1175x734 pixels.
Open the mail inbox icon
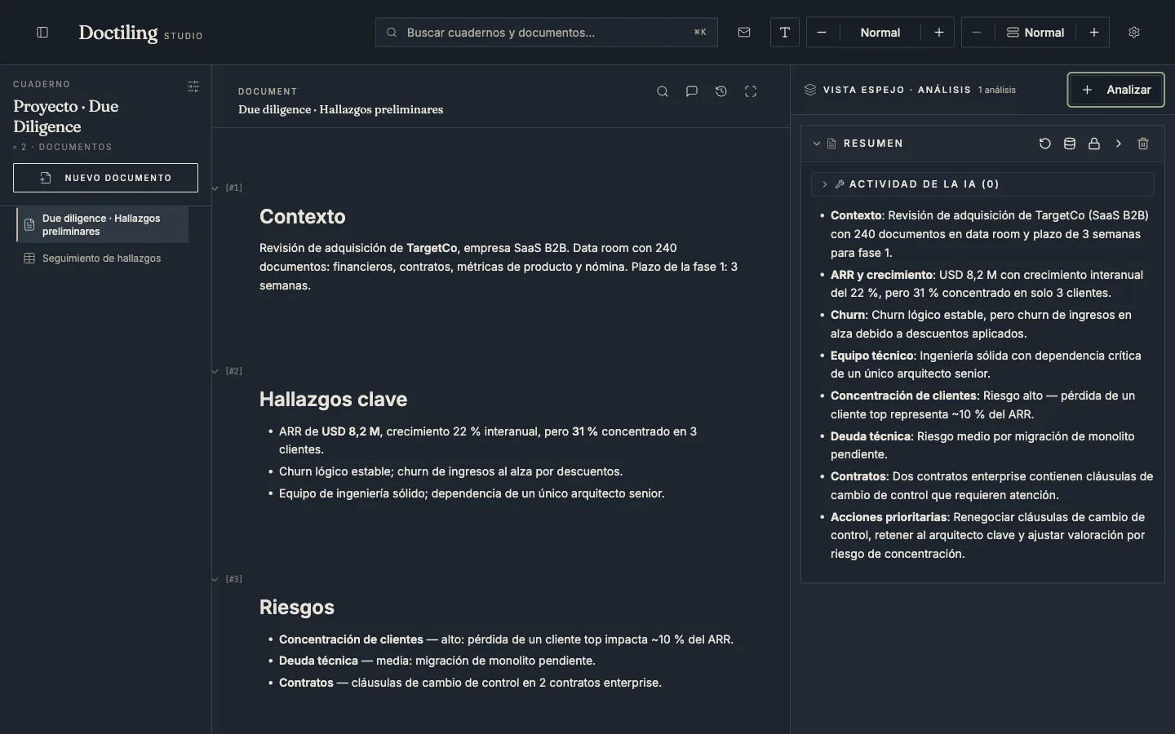pos(744,33)
